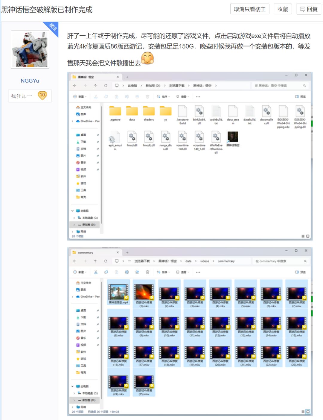Click the search box 在 commentary 中搜索
323x420 pixels.
281,261
